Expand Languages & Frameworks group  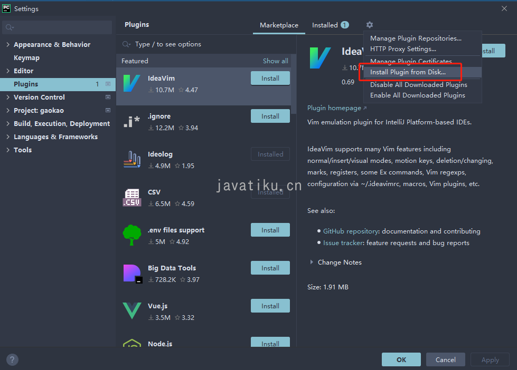8,137
